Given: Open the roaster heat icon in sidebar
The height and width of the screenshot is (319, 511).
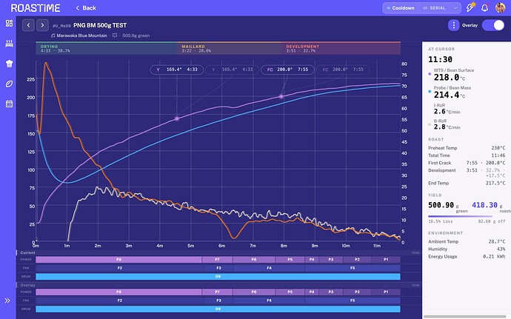Looking at the screenshot, I should point(9,44).
